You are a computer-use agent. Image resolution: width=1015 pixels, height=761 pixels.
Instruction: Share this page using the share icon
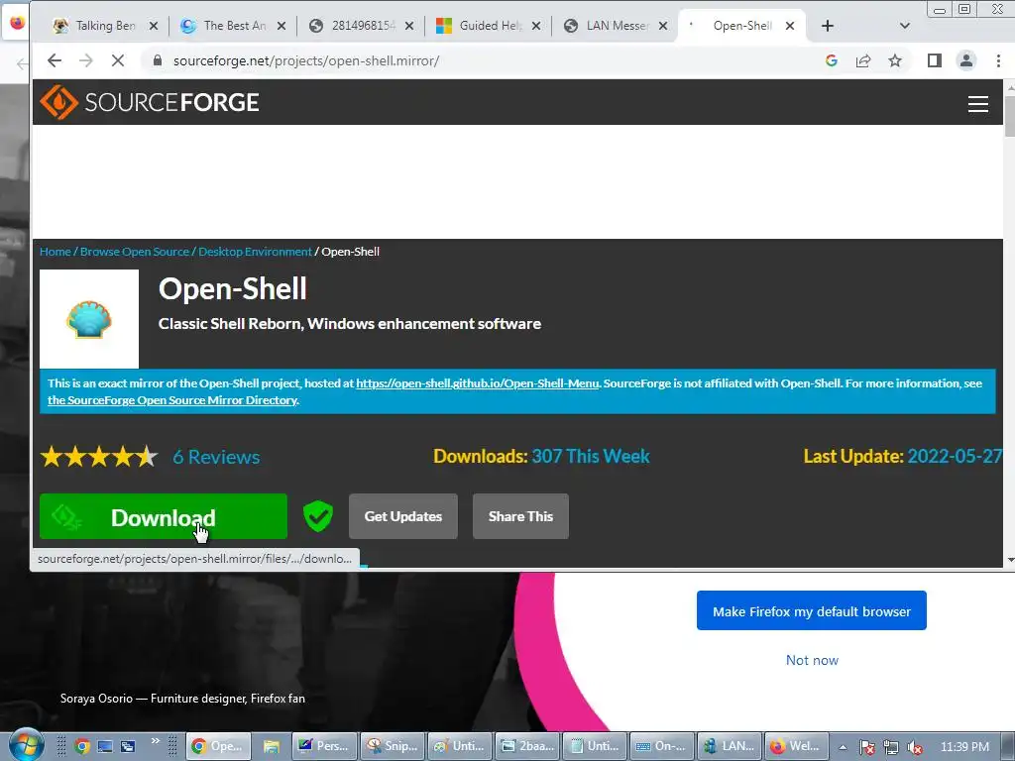[863, 60]
